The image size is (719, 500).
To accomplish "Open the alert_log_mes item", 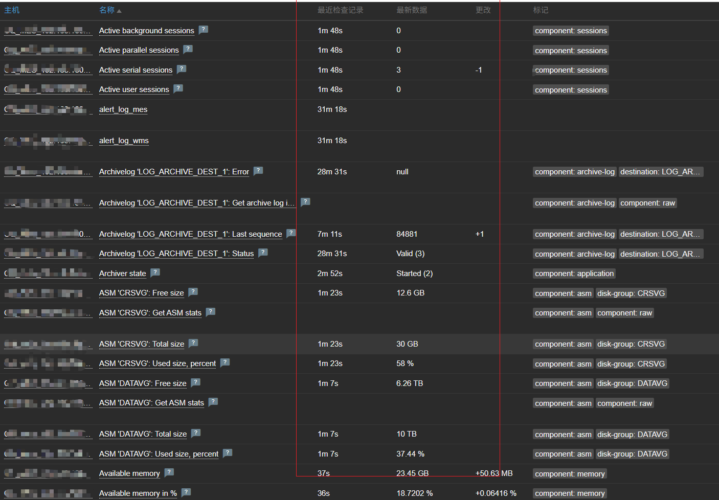I will click(x=123, y=109).
